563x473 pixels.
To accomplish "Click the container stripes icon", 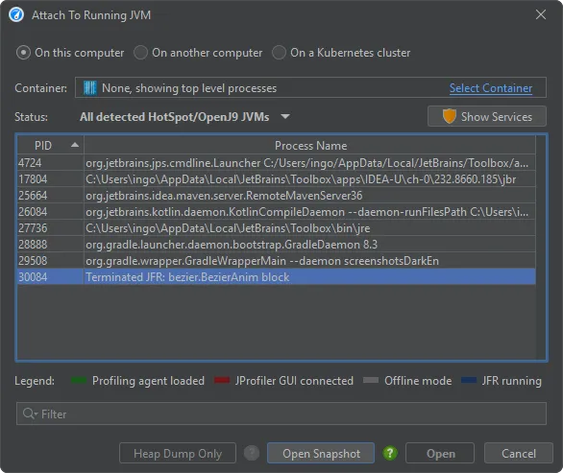I will [x=89, y=88].
